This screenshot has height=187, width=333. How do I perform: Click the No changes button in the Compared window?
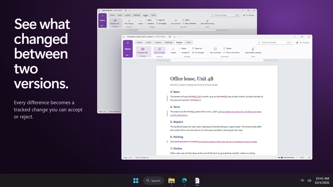click(303, 42)
